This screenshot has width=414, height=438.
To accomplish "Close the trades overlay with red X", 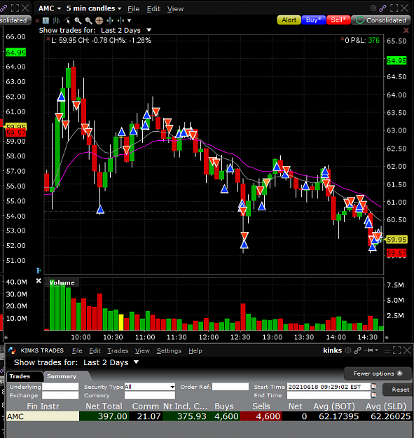I will (406, 30).
